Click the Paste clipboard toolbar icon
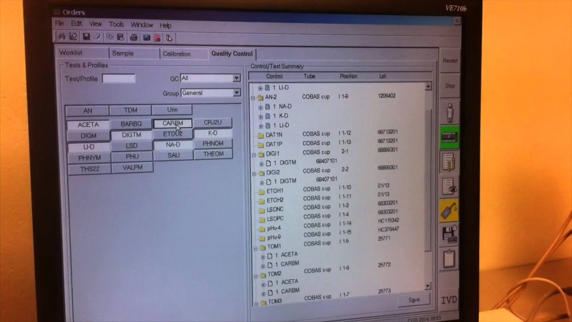Image resolution: width=572 pixels, height=322 pixels. tap(120, 38)
